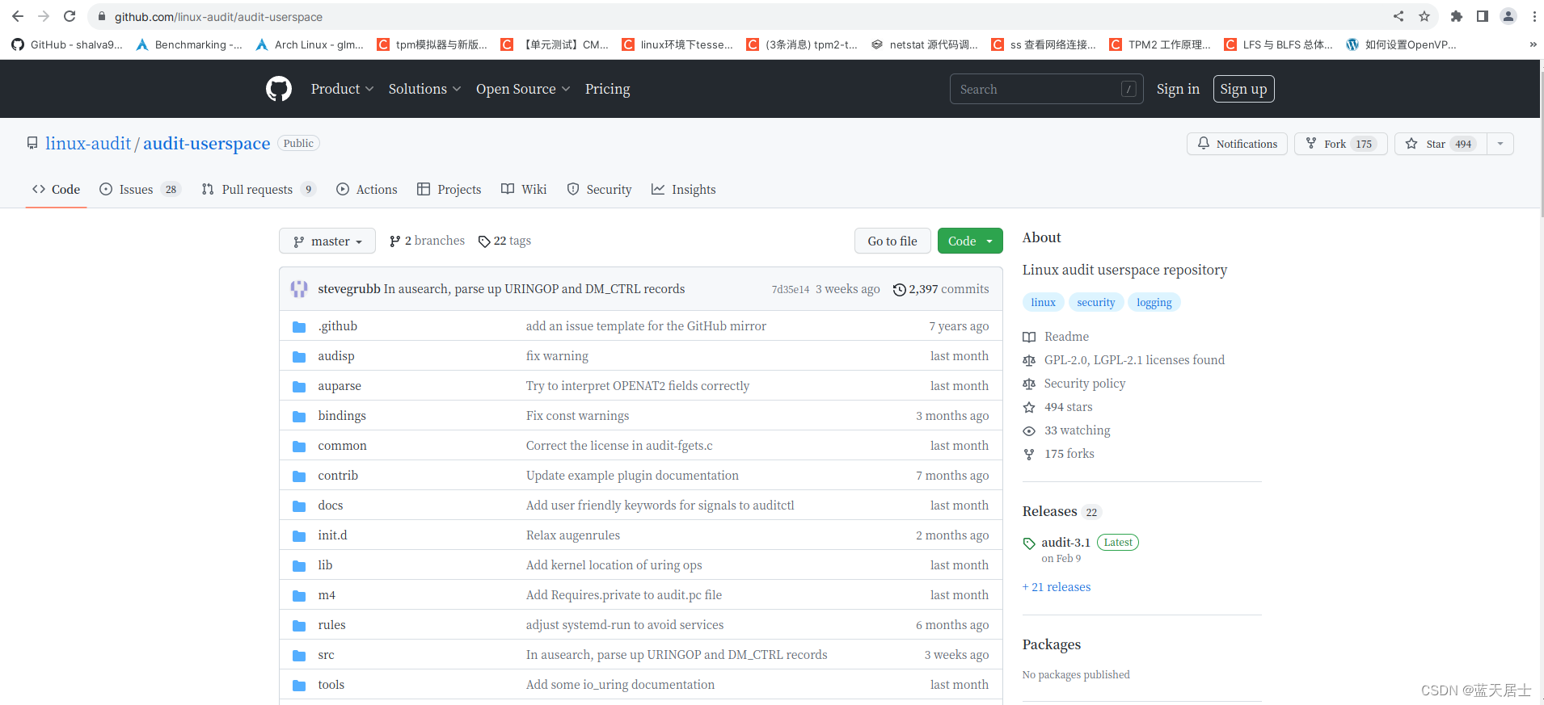Open the Actions tab
Screen dimensions: 1544x705
tap(367, 189)
